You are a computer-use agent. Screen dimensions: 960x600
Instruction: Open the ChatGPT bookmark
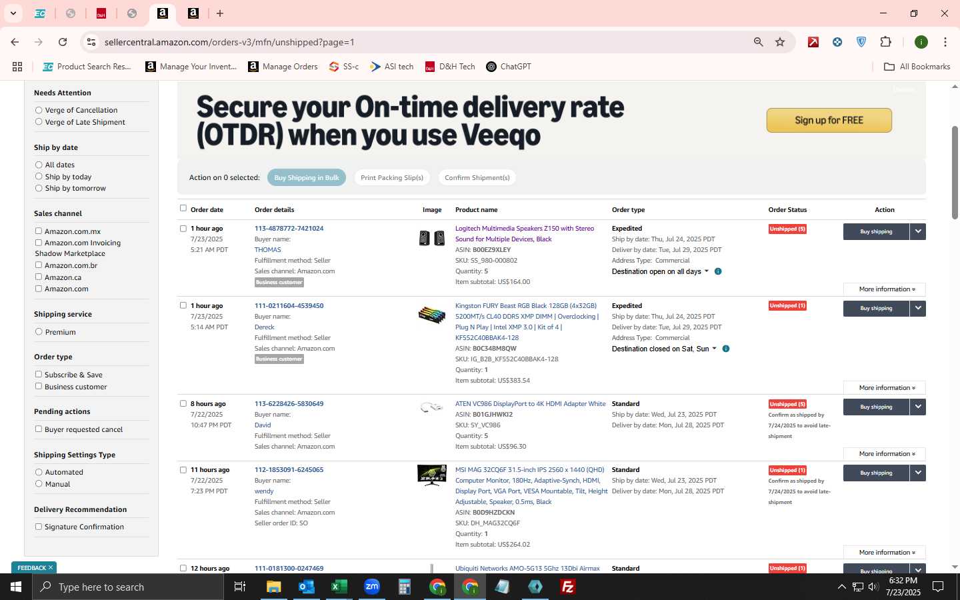[x=509, y=67]
